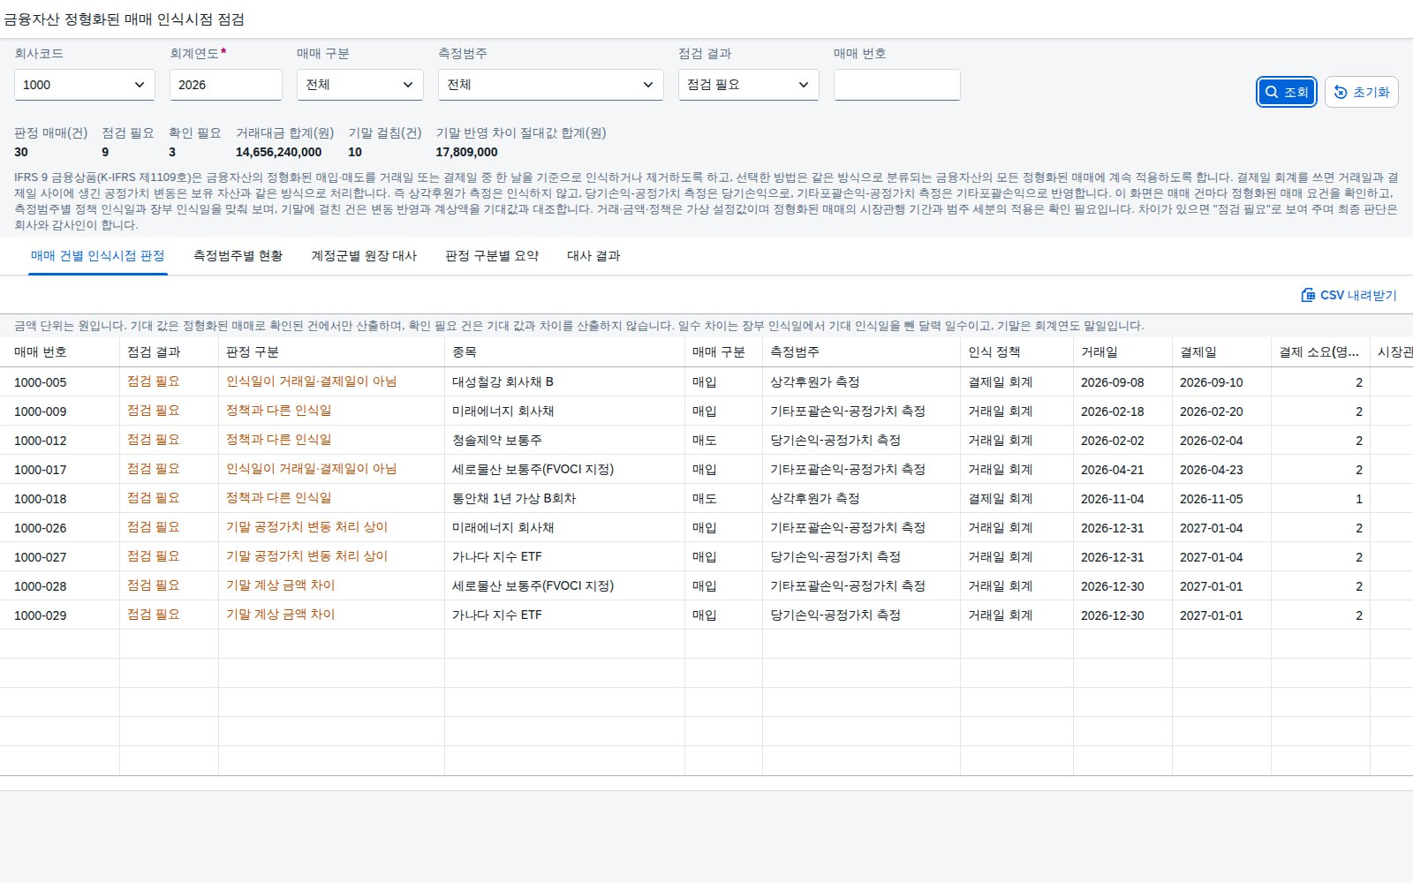This screenshot has height=883, width=1413.
Task: Switch to the 대사 결과 tab
Action: point(593,256)
